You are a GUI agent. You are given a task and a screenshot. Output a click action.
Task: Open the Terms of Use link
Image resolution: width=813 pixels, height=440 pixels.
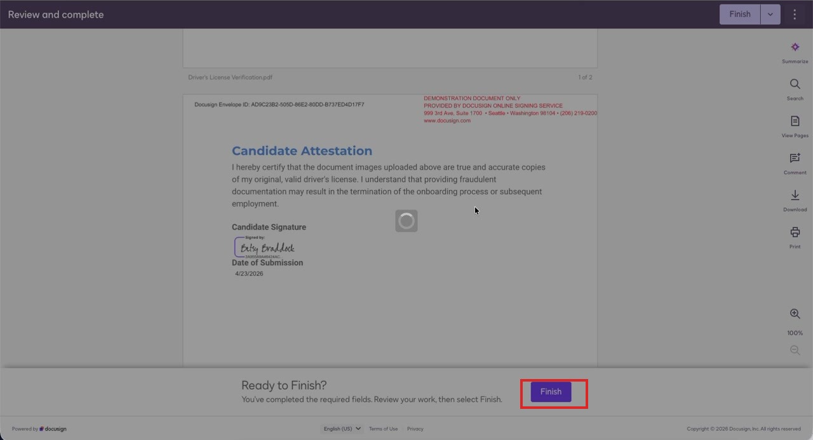(x=383, y=429)
